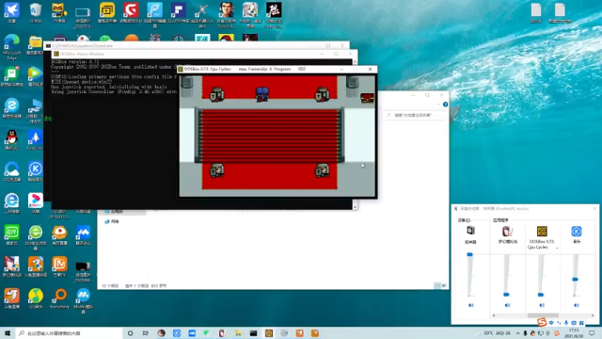Select the Network item in File Explorer sidebar
602x339 pixels.
pyautogui.click(x=112, y=222)
